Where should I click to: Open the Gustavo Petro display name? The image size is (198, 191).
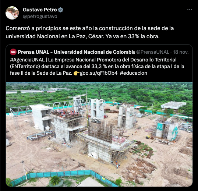pos(40,10)
